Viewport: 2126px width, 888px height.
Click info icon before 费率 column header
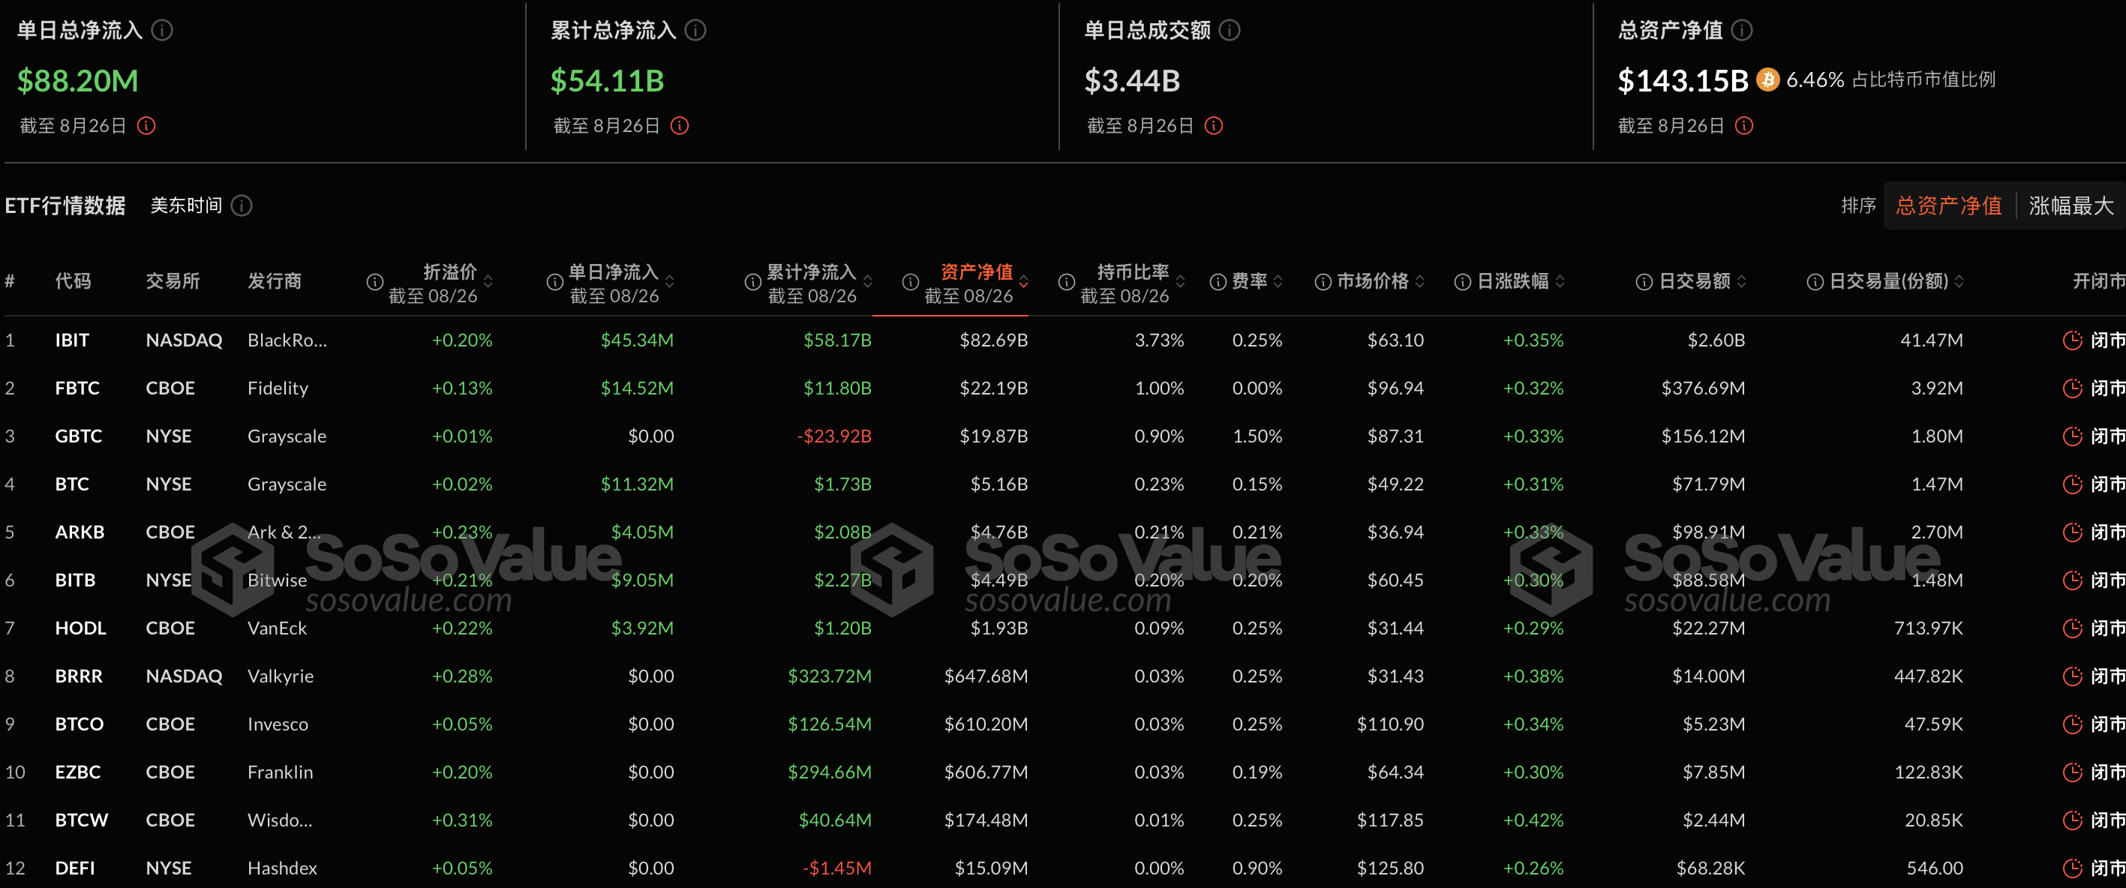coord(1218,282)
